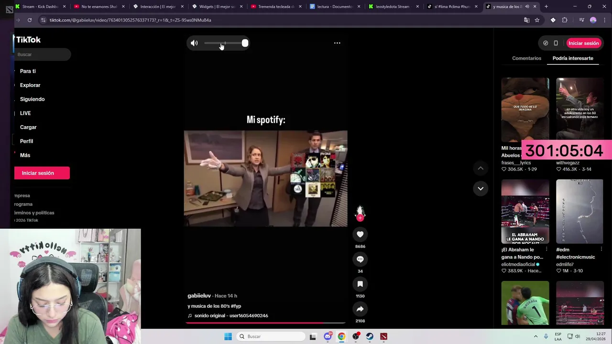Close the lectura - Documentos tab
The height and width of the screenshot is (344, 612).
tap(359, 7)
